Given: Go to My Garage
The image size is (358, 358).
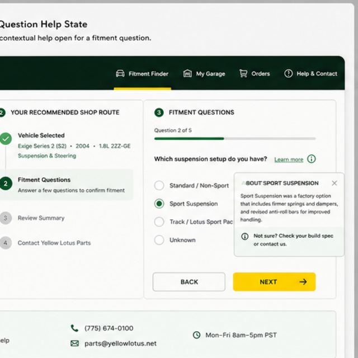Looking at the screenshot, I should coord(204,74).
